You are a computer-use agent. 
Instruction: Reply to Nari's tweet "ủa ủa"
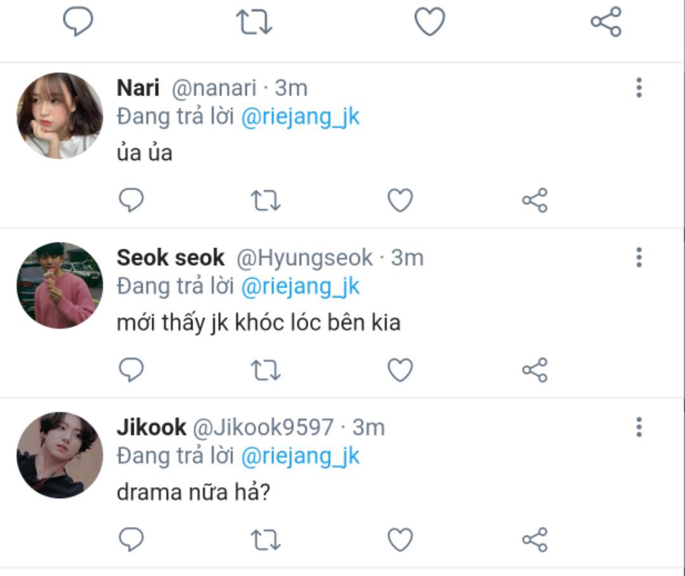tap(131, 200)
